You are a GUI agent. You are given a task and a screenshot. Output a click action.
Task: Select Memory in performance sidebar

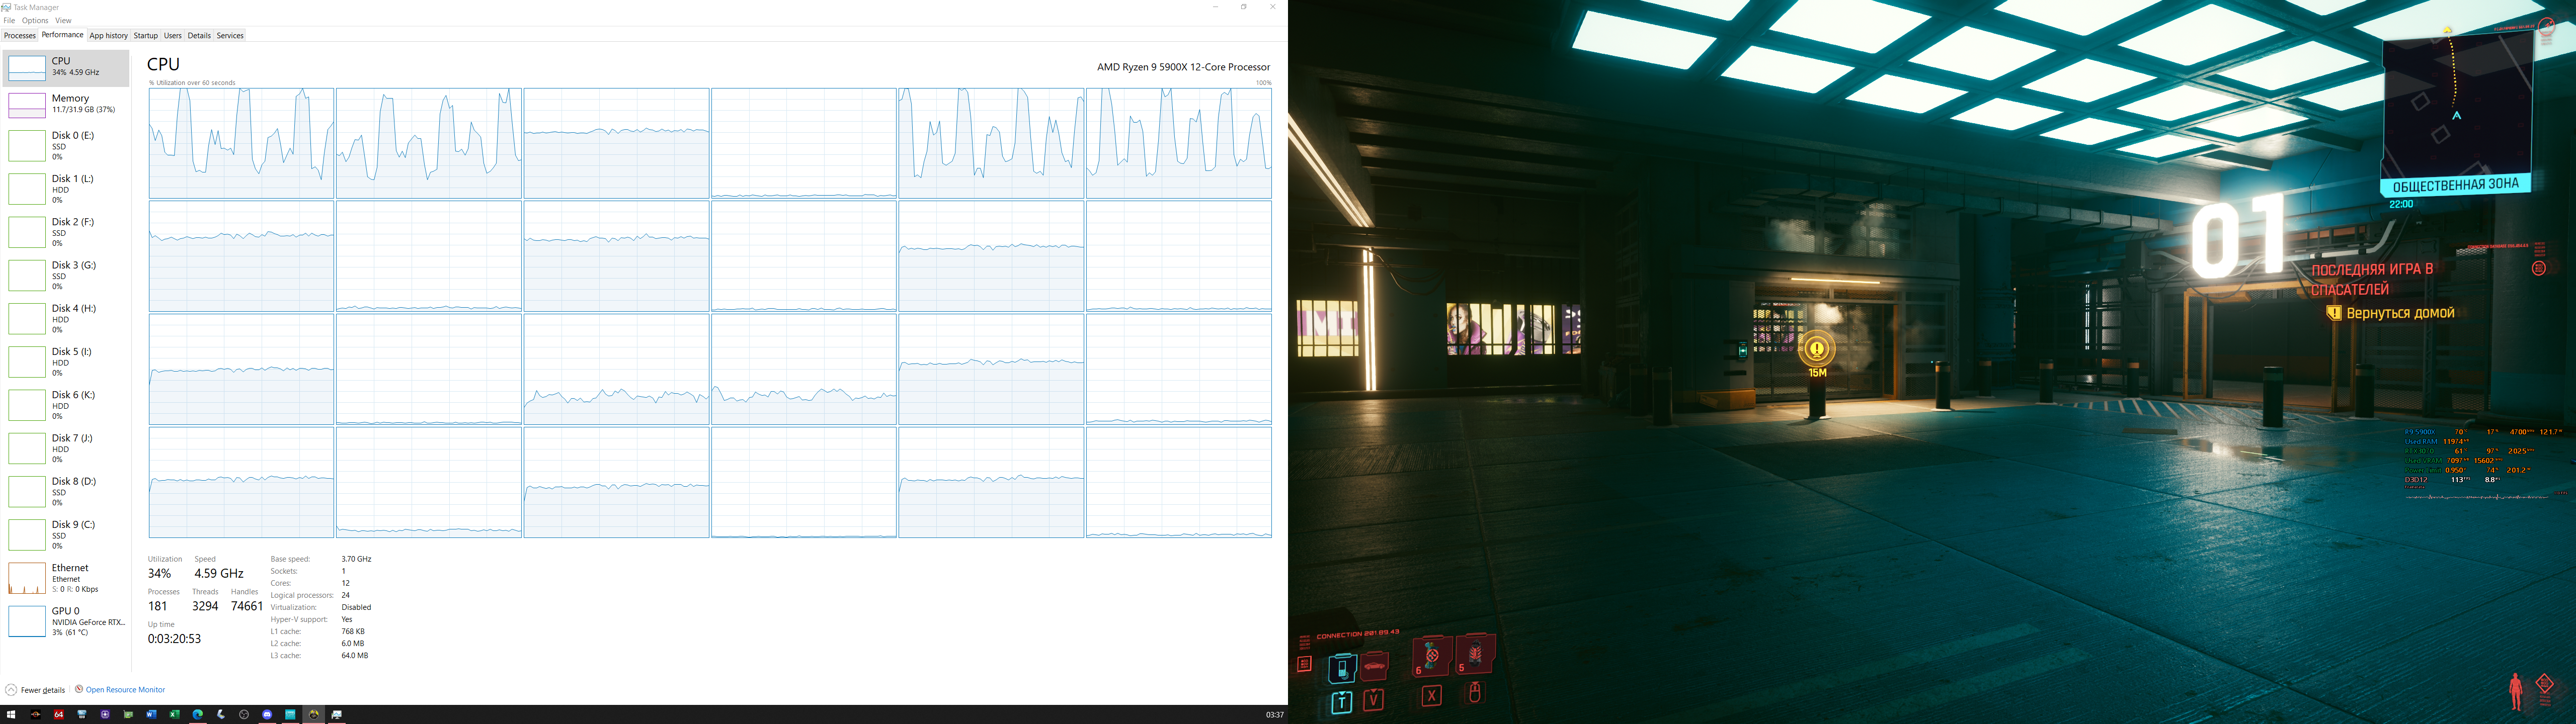coord(70,103)
